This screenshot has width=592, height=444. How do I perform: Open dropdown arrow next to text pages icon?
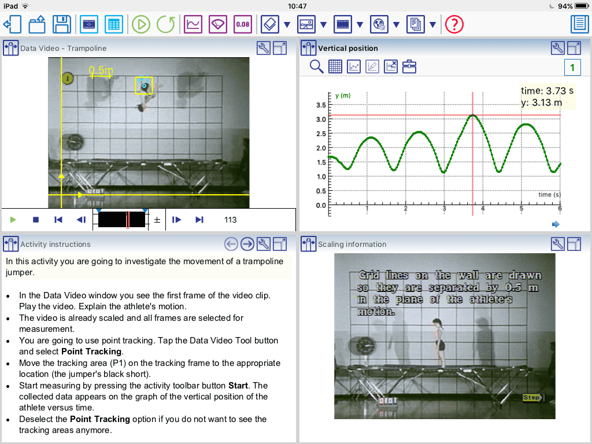tap(432, 25)
